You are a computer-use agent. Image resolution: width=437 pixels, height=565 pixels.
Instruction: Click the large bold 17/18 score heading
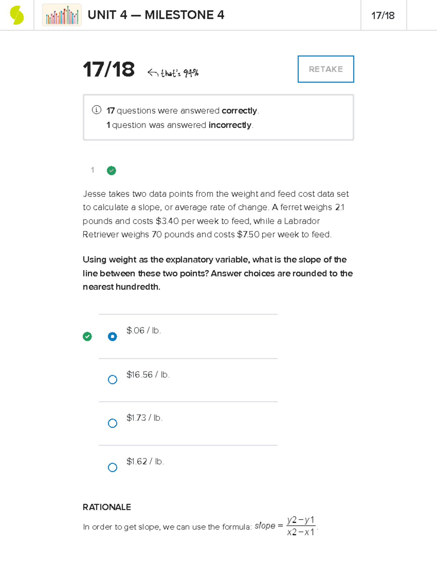point(109,69)
